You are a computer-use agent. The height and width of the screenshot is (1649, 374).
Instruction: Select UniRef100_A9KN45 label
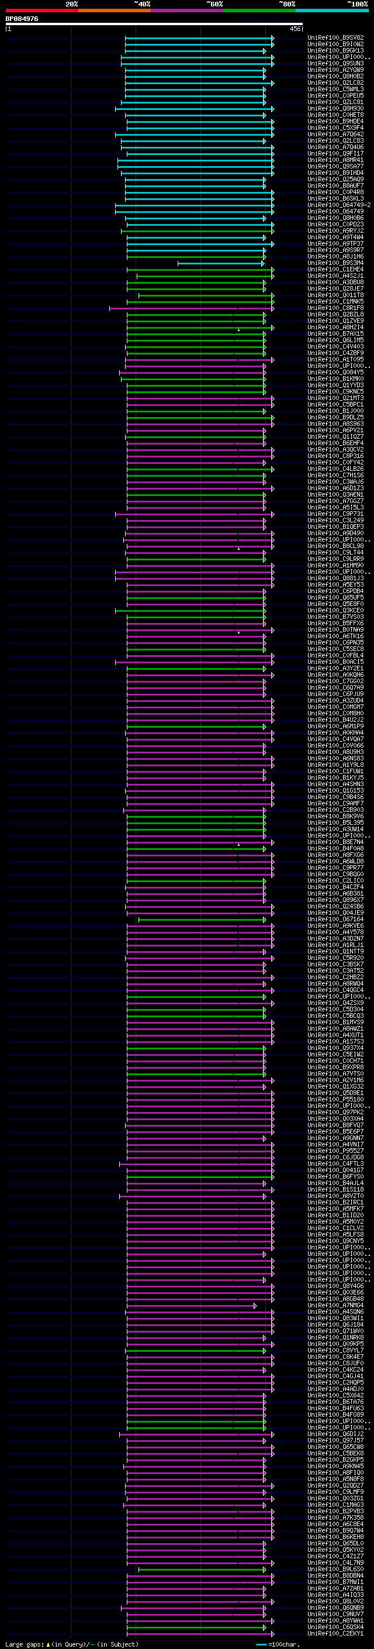(x=335, y=1466)
